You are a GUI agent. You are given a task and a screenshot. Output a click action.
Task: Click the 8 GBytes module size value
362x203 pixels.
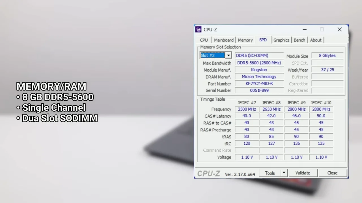(327, 56)
